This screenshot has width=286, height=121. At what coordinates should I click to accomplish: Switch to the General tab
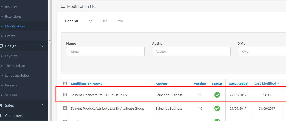(72, 21)
